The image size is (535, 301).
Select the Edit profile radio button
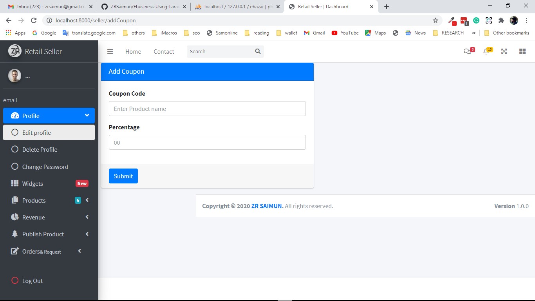point(14,132)
